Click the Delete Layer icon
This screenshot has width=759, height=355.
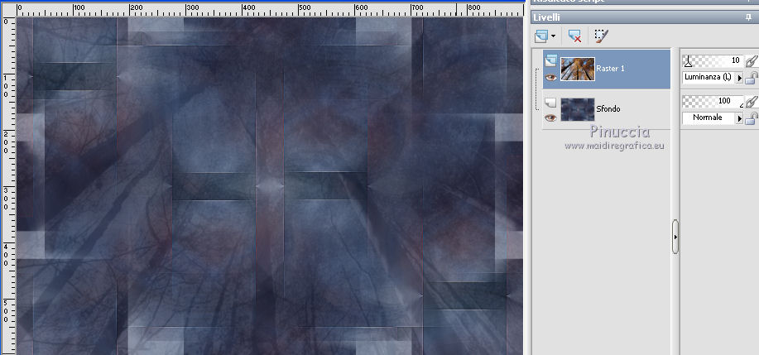pos(574,36)
